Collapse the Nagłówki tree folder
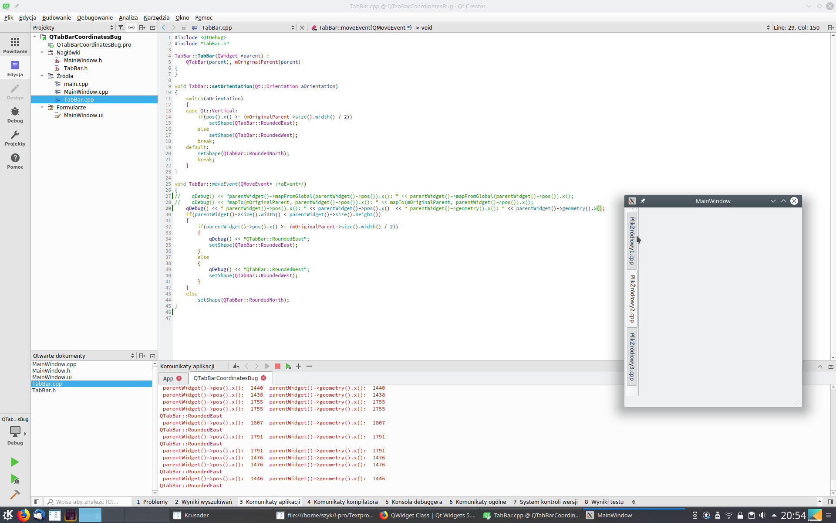Image resolution: width=836 pixels, height=523 pixels. (42, 52)
